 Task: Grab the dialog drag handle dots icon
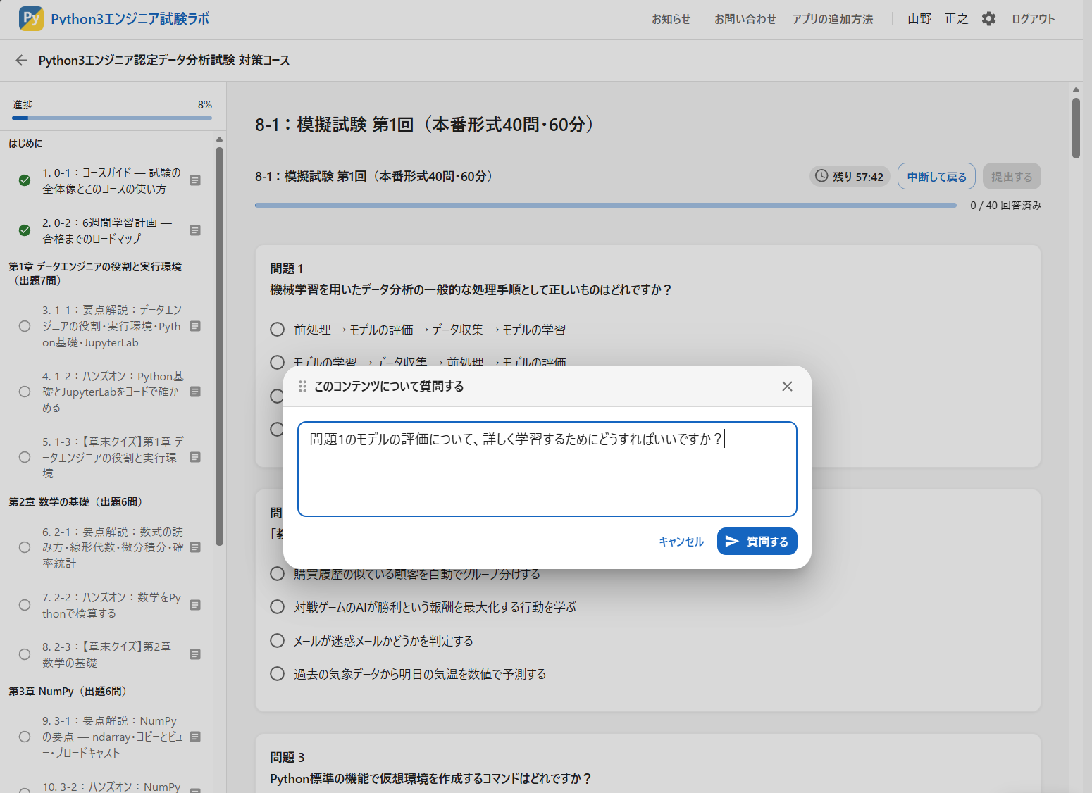click(302, 386)
